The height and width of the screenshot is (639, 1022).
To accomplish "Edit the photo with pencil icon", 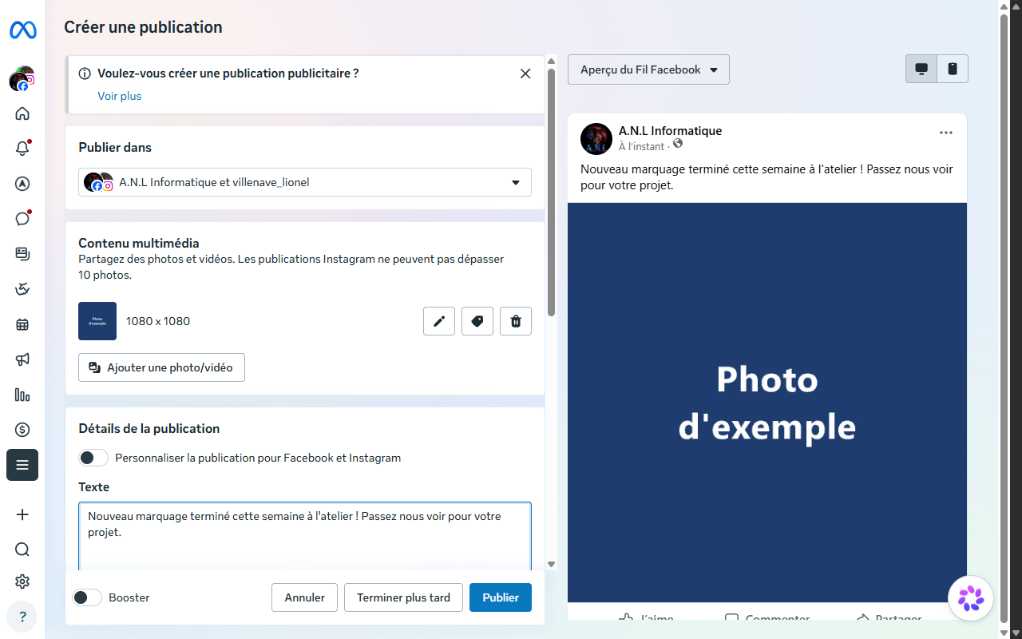I will point(439,321).
